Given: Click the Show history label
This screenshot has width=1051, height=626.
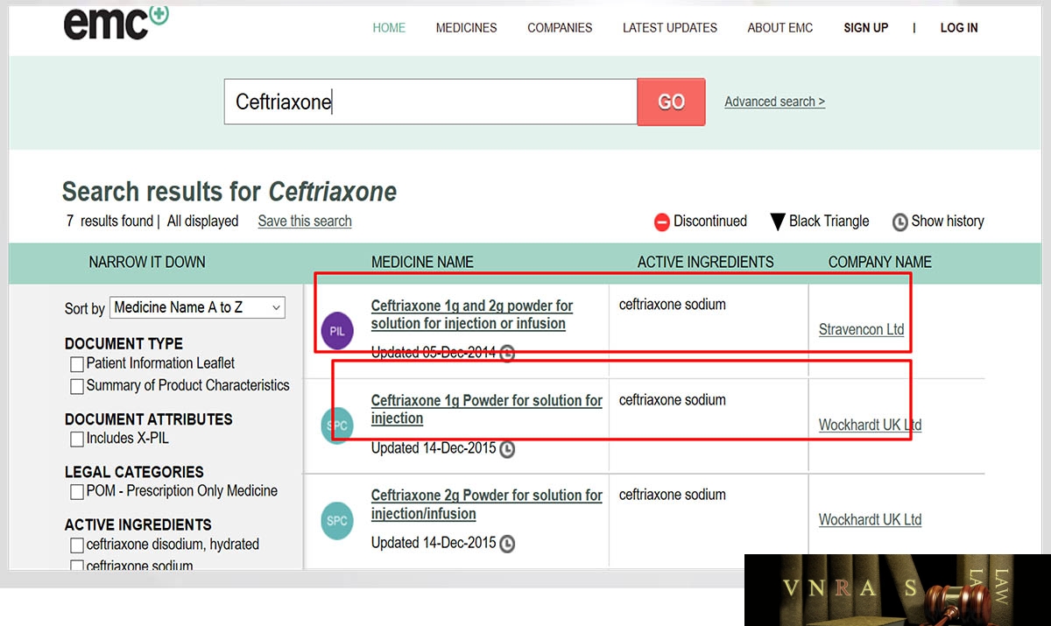Looking at the screenshot, I should [948, 222].
